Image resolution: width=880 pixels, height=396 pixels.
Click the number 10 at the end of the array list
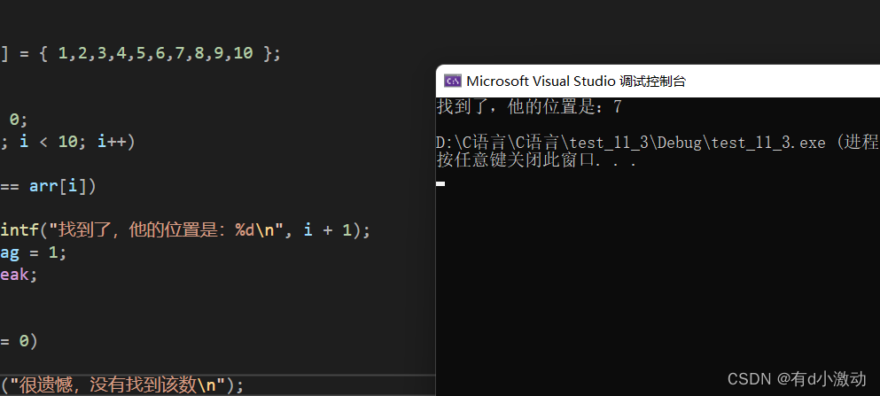243,54
